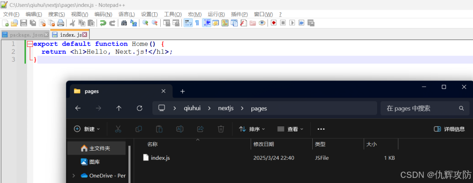The width and height of the screenshot is (473, 183).
Task: Click the 在 pages 中搜索 search box
Action: click(x=425, y=108)
